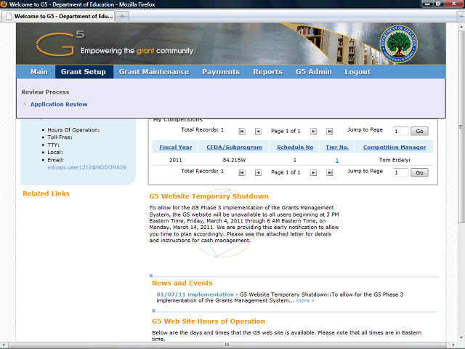Go to next page in bottom pager

point(313,173)
